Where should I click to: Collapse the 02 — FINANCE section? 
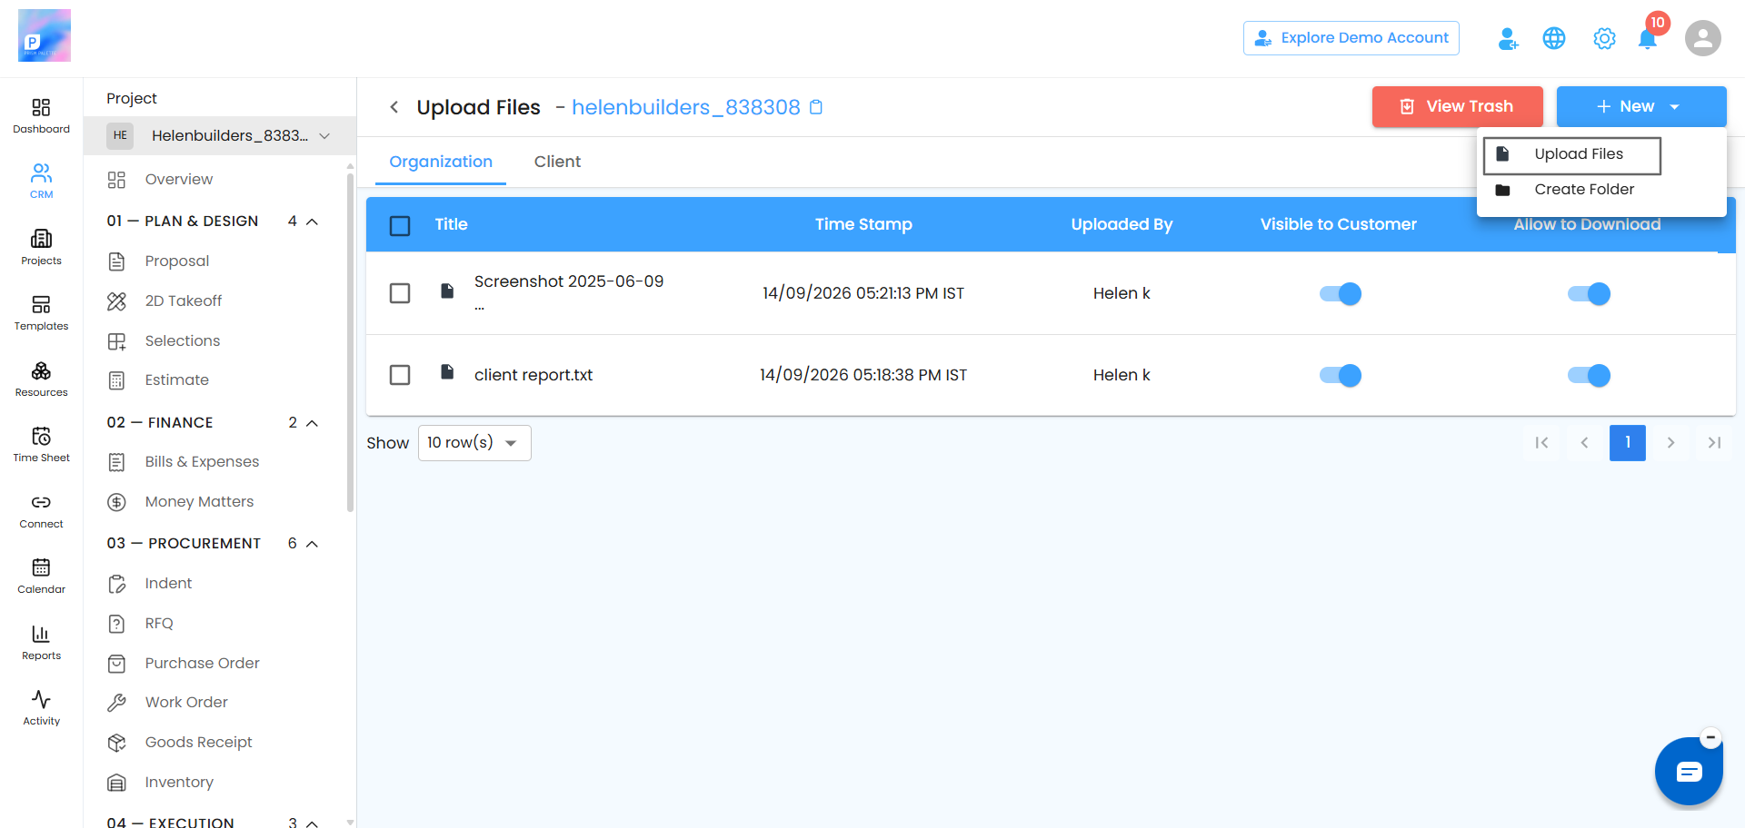(312, 423)
